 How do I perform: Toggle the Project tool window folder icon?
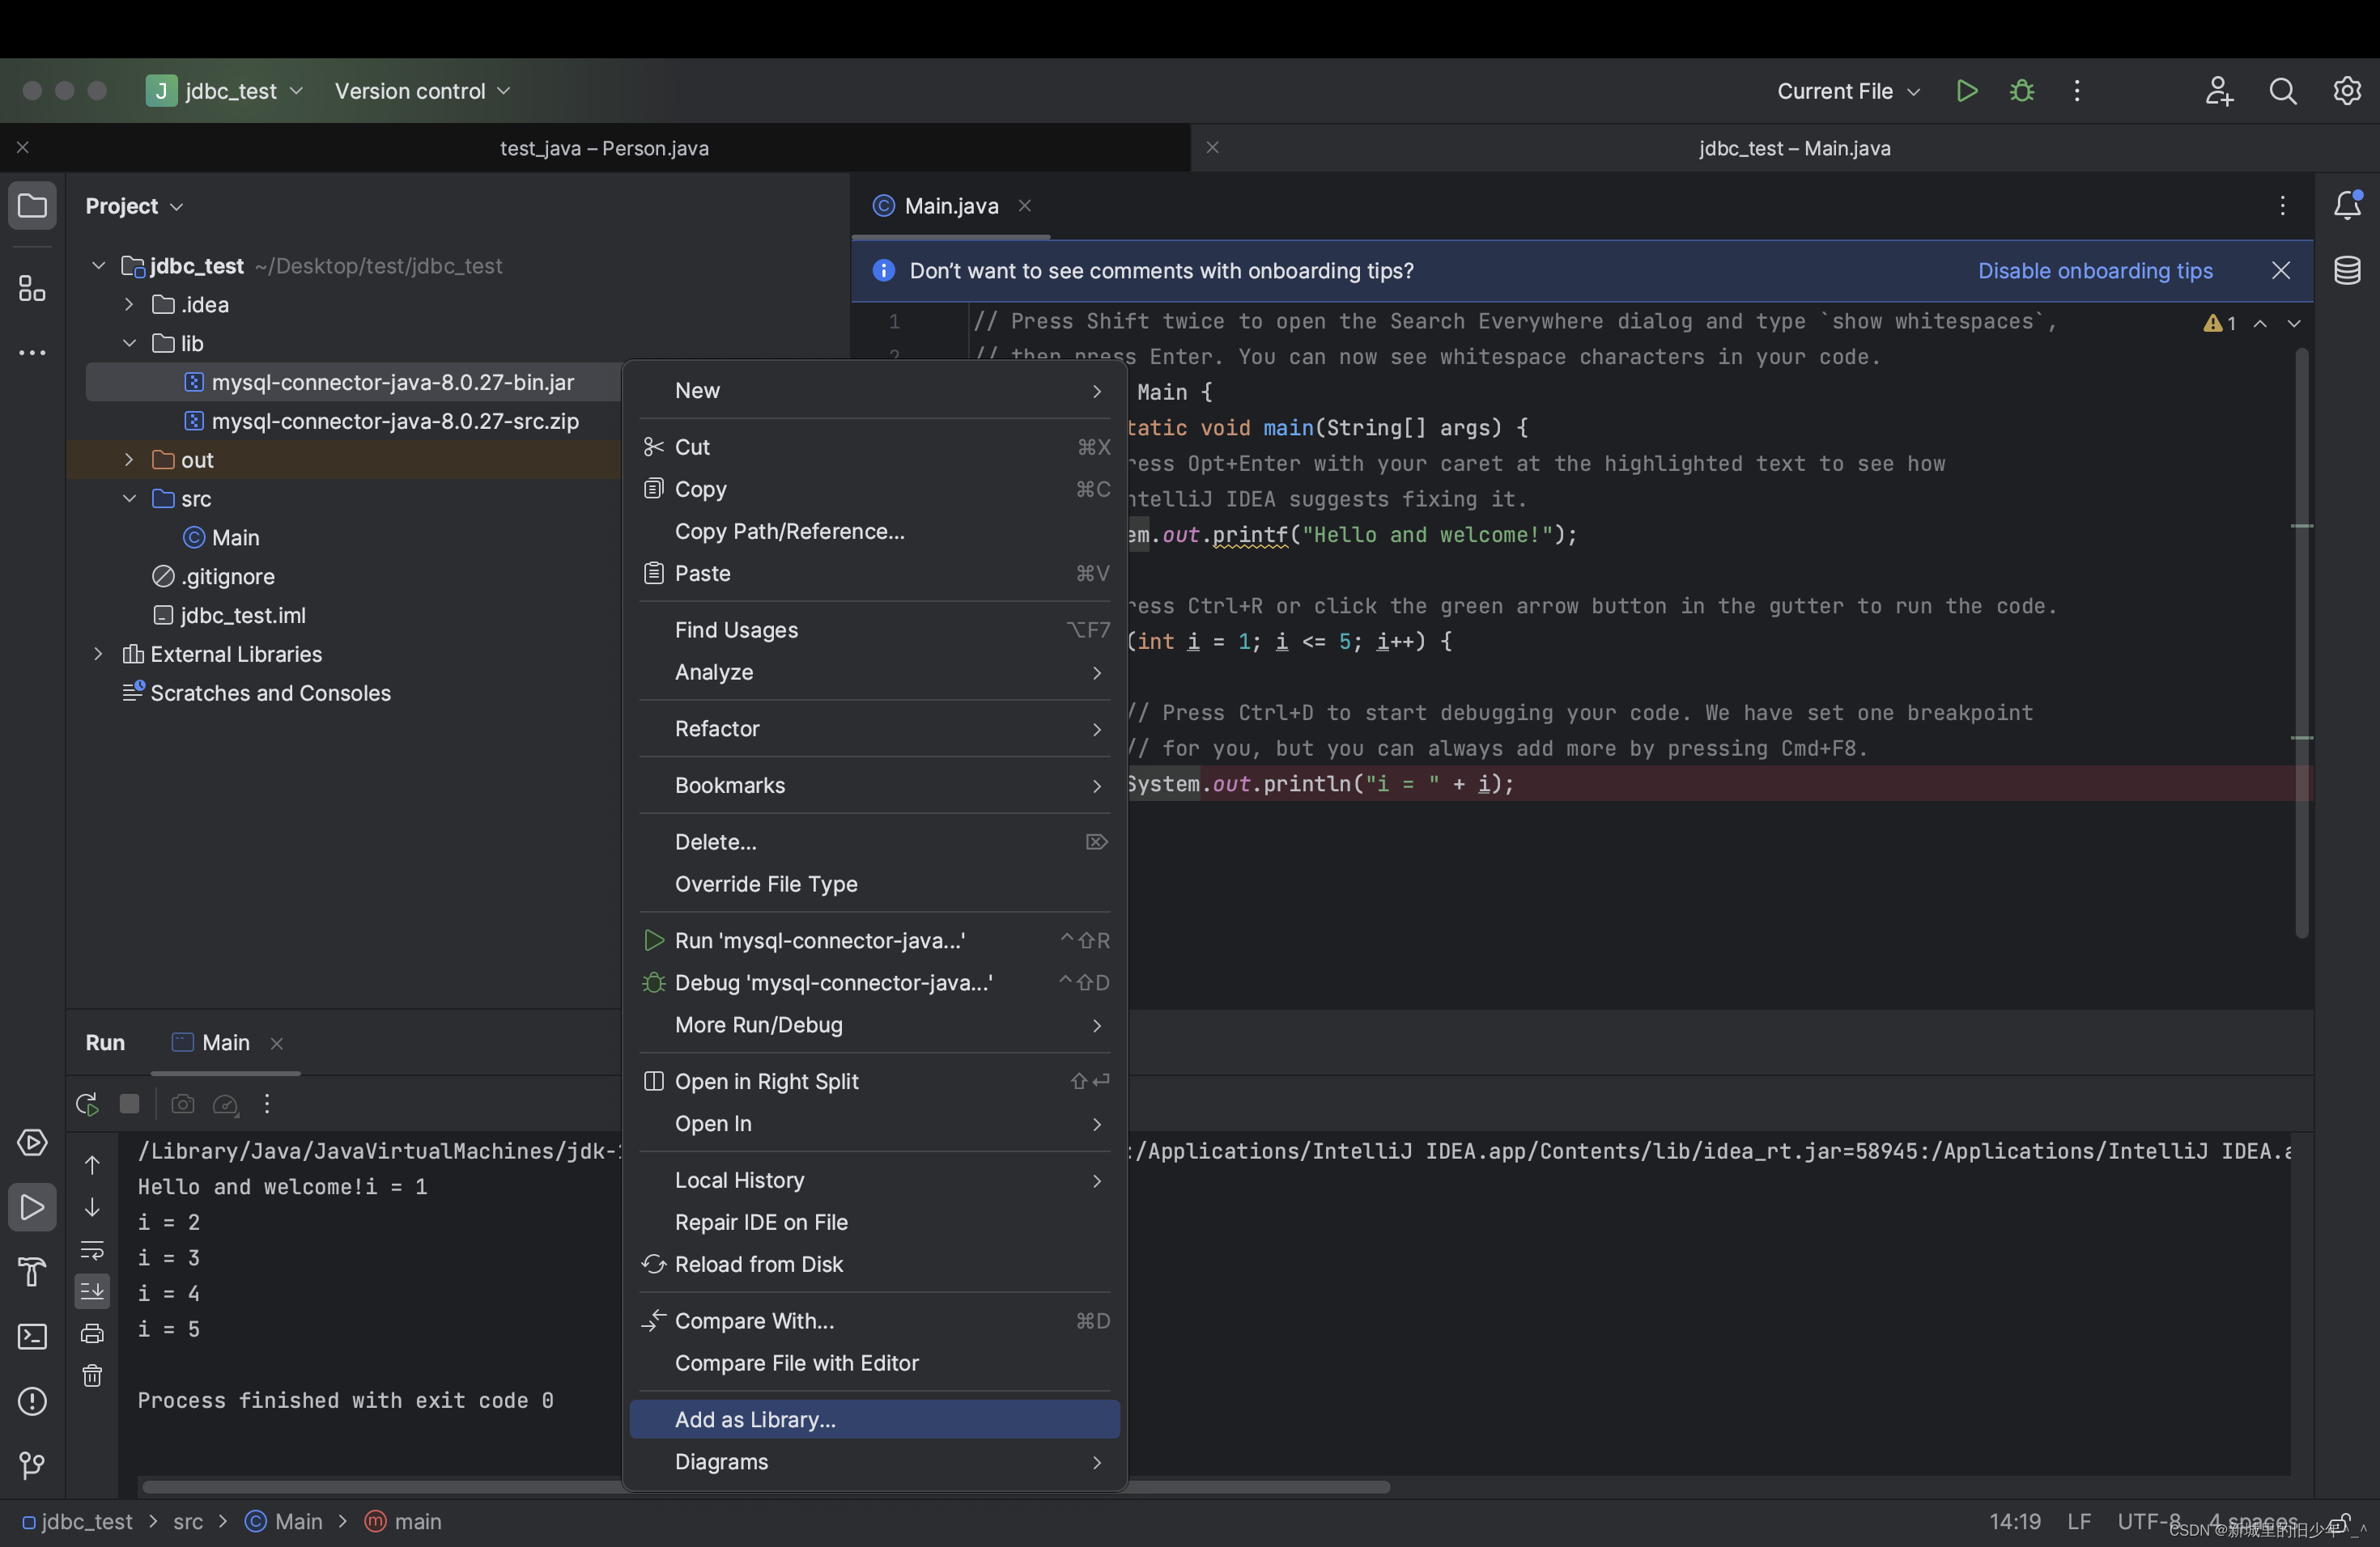pyautogui.click(x=32, y=206)
